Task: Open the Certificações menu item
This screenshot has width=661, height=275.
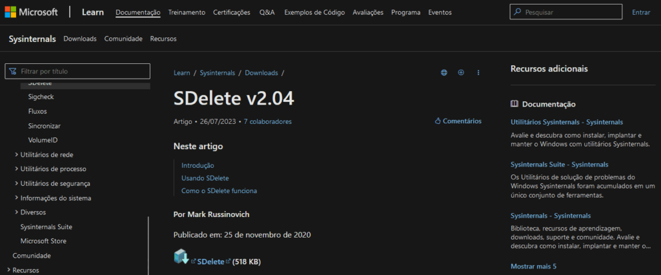Action: (x=232, y=12)
